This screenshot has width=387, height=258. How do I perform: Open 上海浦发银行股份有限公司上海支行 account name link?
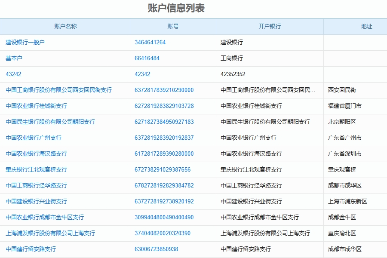[x=50, y=233]
